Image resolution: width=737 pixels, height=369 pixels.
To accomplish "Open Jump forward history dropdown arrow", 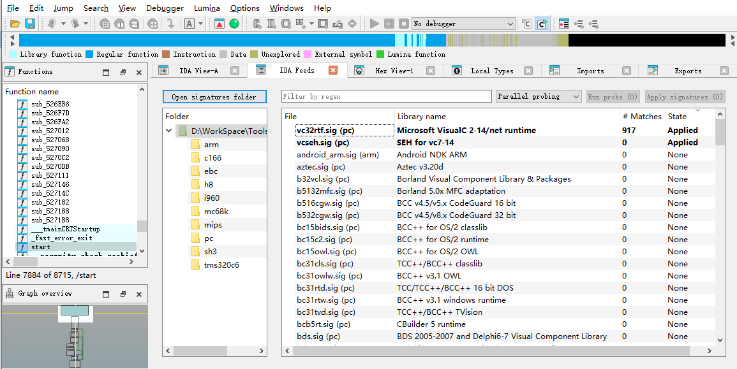I will [86, 24].
